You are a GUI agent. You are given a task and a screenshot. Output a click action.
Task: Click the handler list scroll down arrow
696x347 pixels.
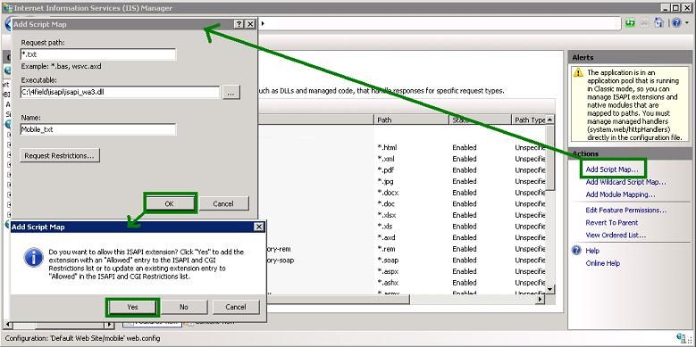point(550,289)
